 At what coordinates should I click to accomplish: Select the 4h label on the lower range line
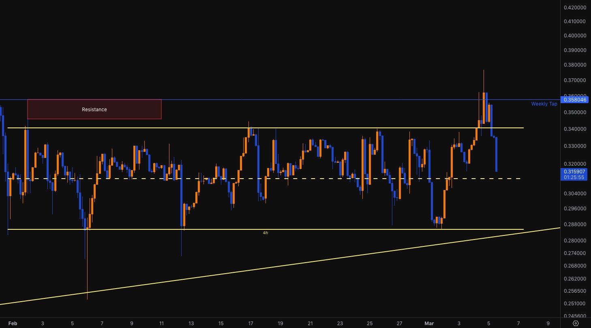click(x=265, y=233)
